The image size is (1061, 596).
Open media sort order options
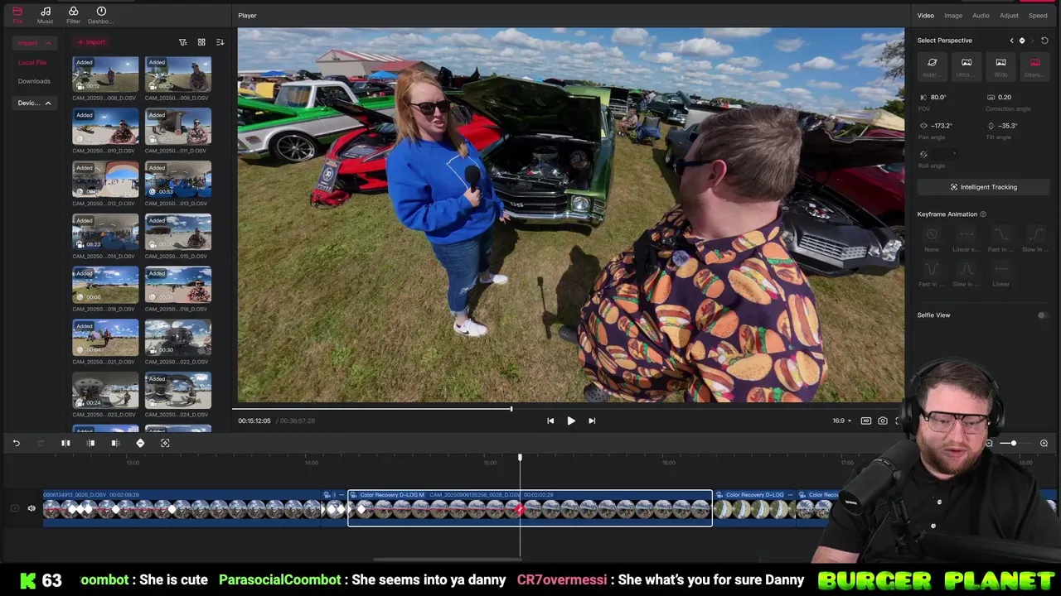tap(220, 42)
